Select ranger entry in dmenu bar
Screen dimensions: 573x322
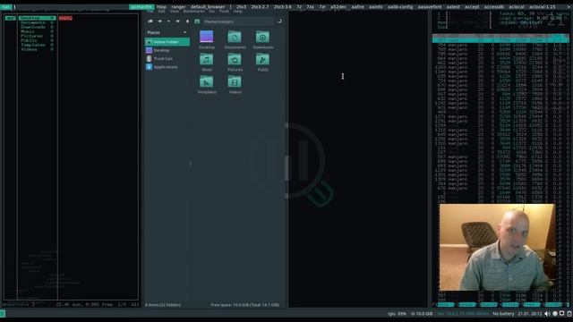click(x=178, y=7)
